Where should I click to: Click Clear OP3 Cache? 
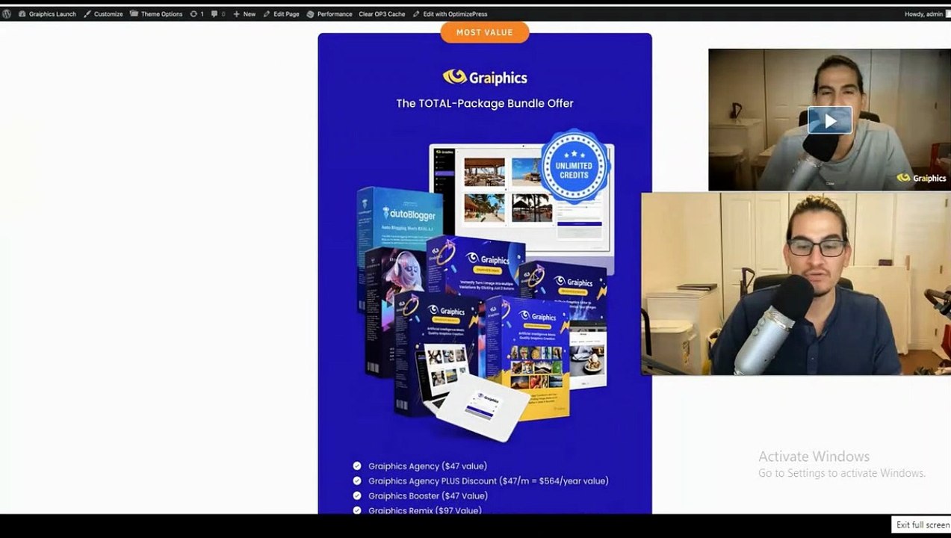pos(382,14)
